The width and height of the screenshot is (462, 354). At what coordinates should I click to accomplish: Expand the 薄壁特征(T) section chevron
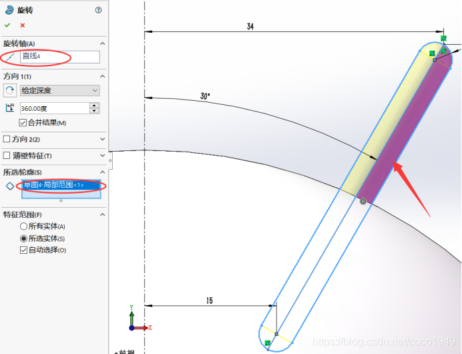coord(102,156)
